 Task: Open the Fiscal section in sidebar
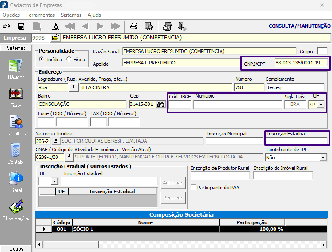16,98
